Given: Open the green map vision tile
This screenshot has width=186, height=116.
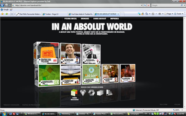Looking at the screenshot, I should click(49, 75).
